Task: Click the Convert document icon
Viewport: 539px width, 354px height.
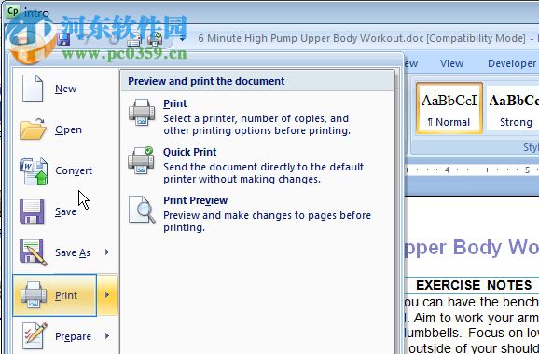Action: pyautogui.click(x=34, y=170)
